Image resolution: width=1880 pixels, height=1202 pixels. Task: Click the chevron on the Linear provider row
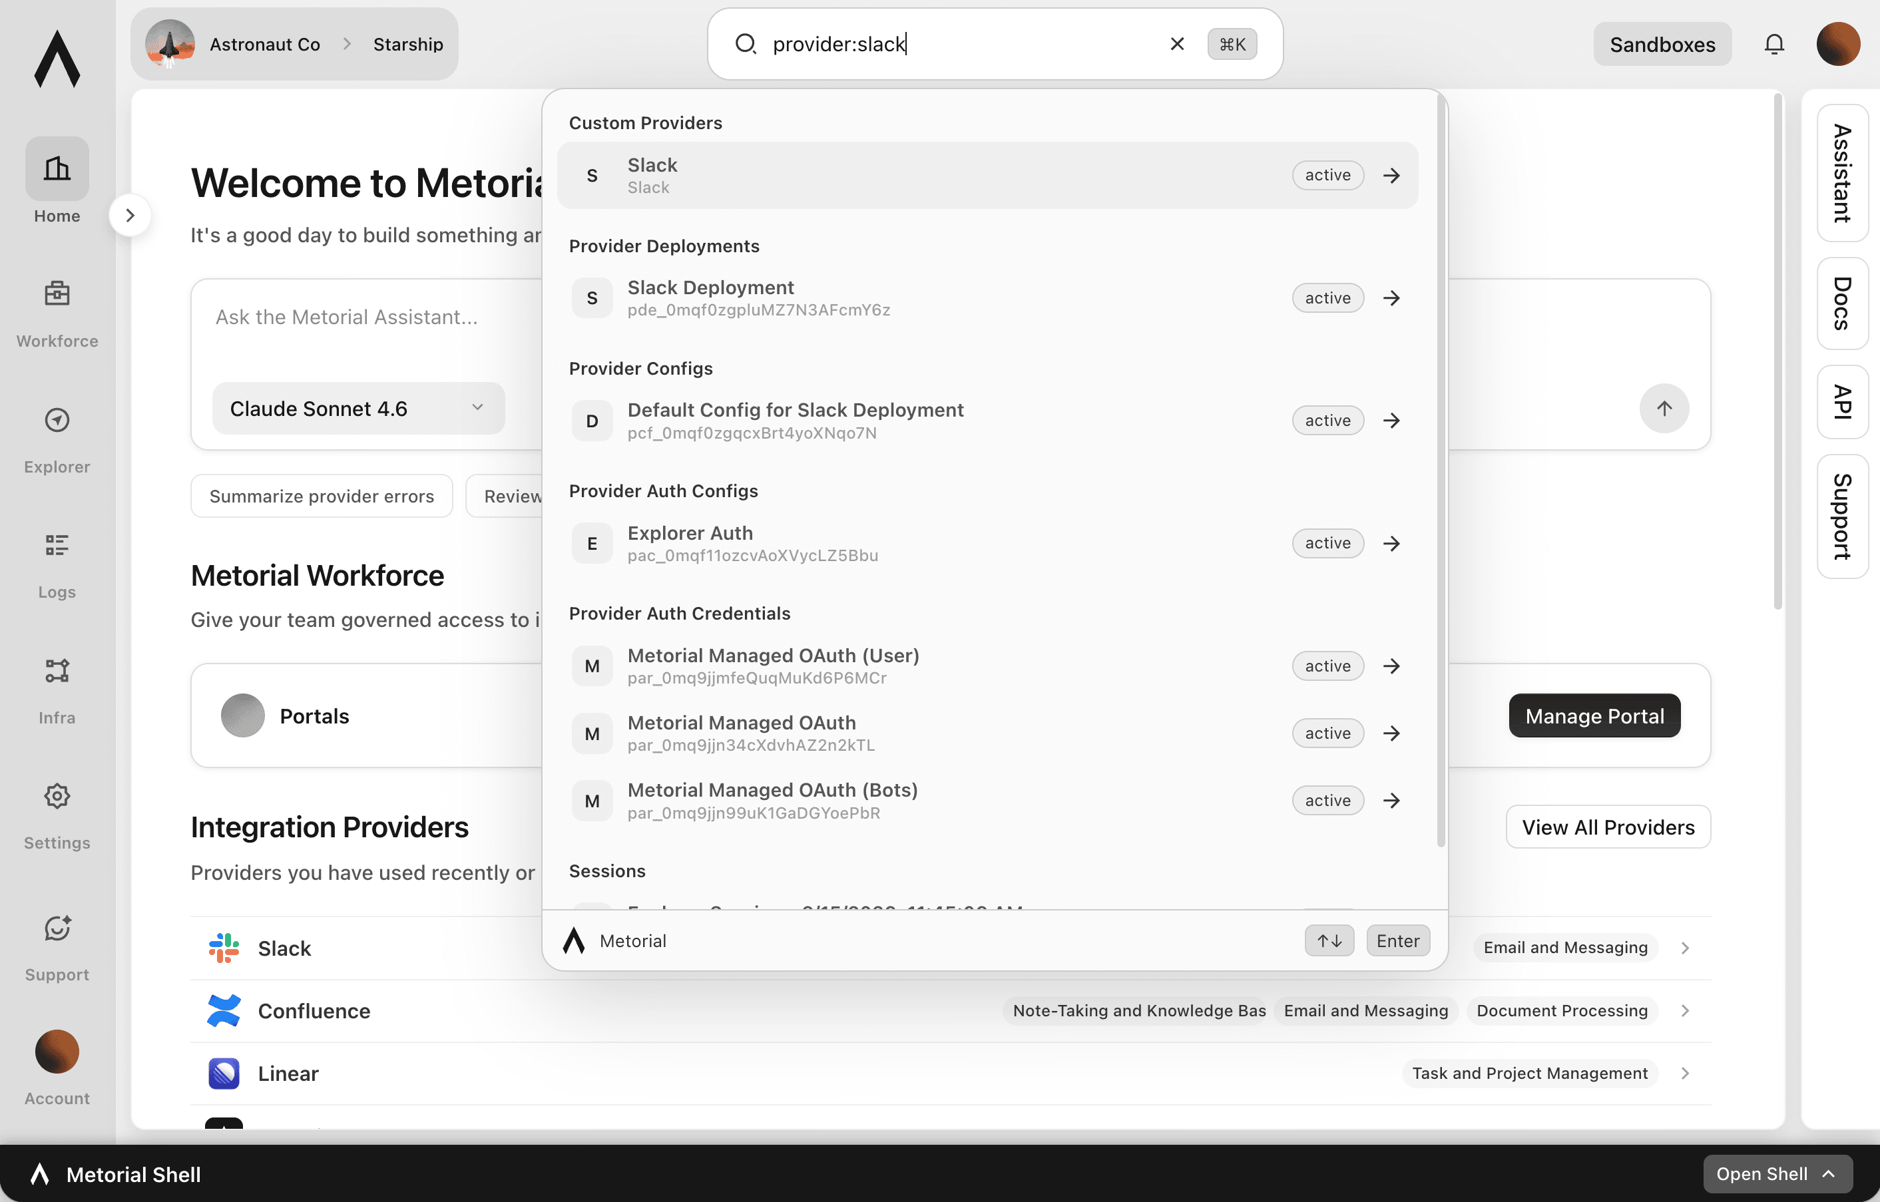pos(1685,1073)
